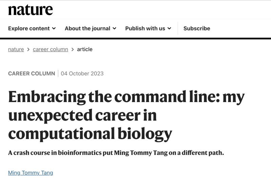This screenshot has height=178, width=271.
Task: Click the arrow separator before article breadcrumb
Action: pos(72,50)
